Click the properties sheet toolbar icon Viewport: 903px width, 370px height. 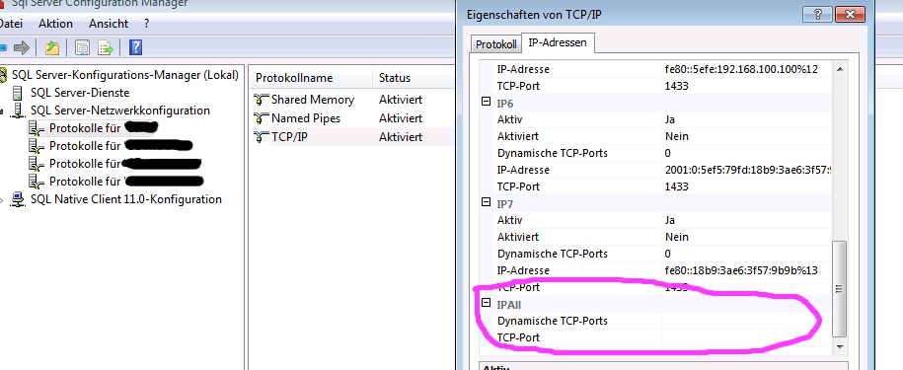point(82,47)
